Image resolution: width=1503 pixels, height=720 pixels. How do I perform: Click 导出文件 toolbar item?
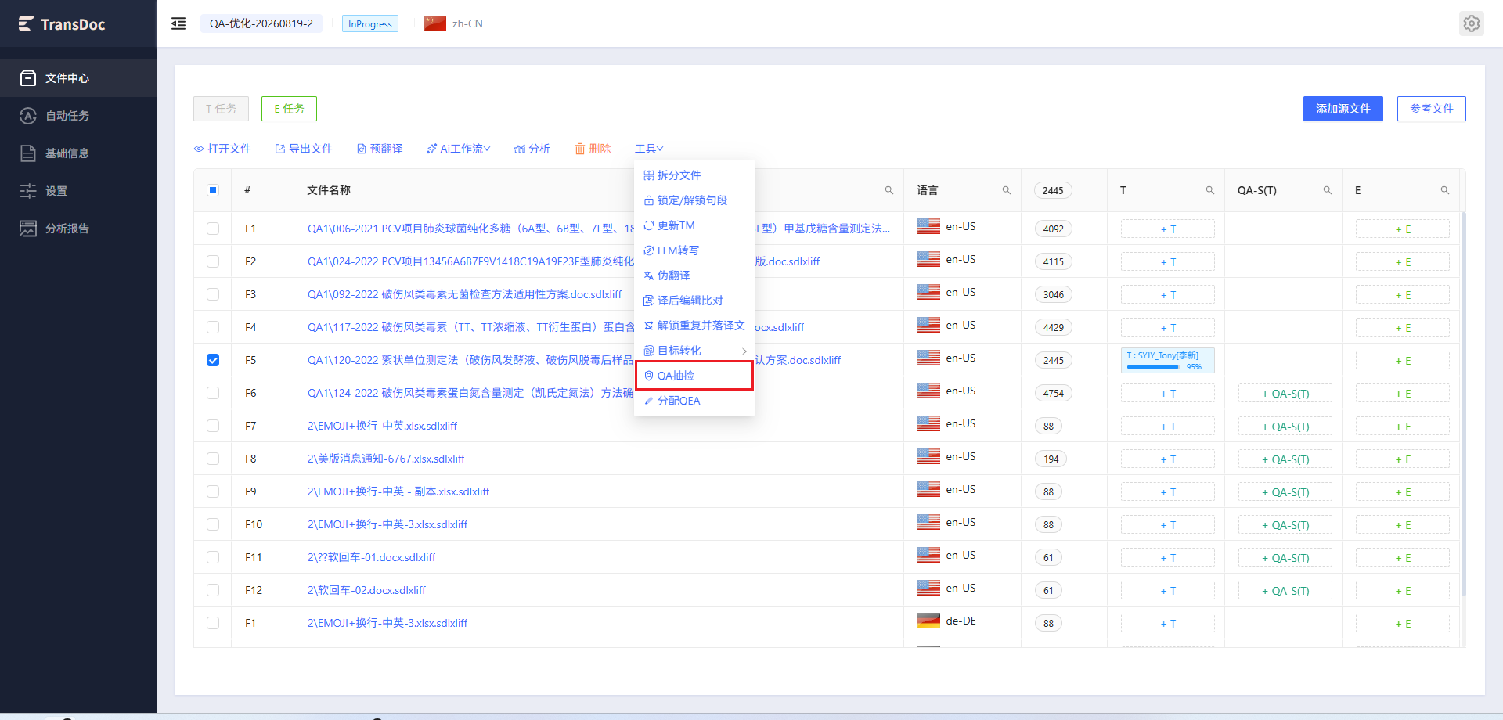coord(304,149)
